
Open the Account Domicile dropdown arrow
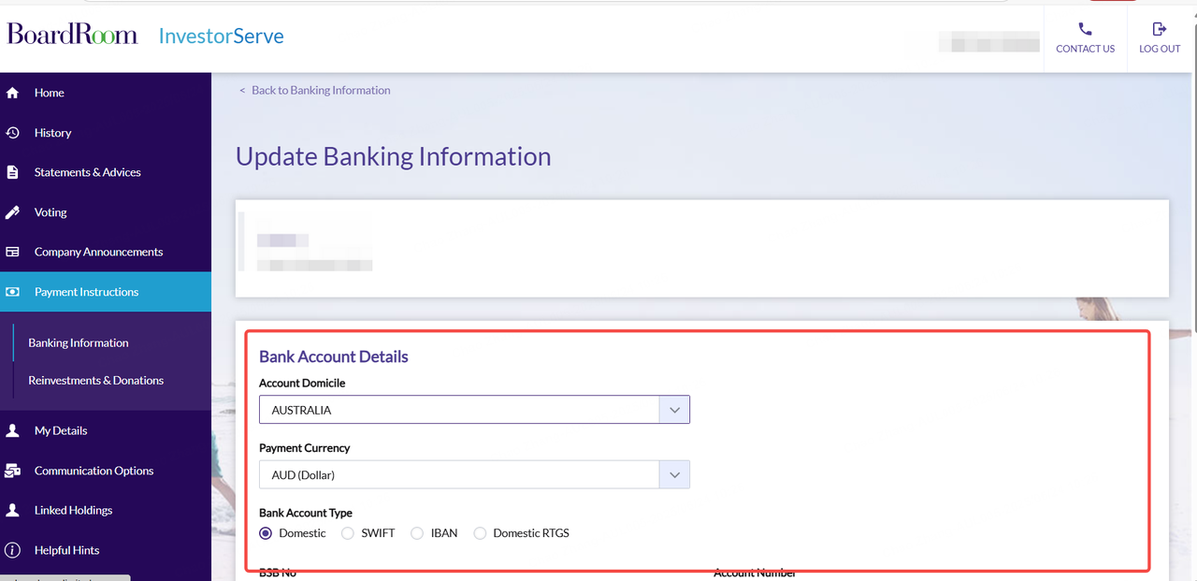coord(674,410)
